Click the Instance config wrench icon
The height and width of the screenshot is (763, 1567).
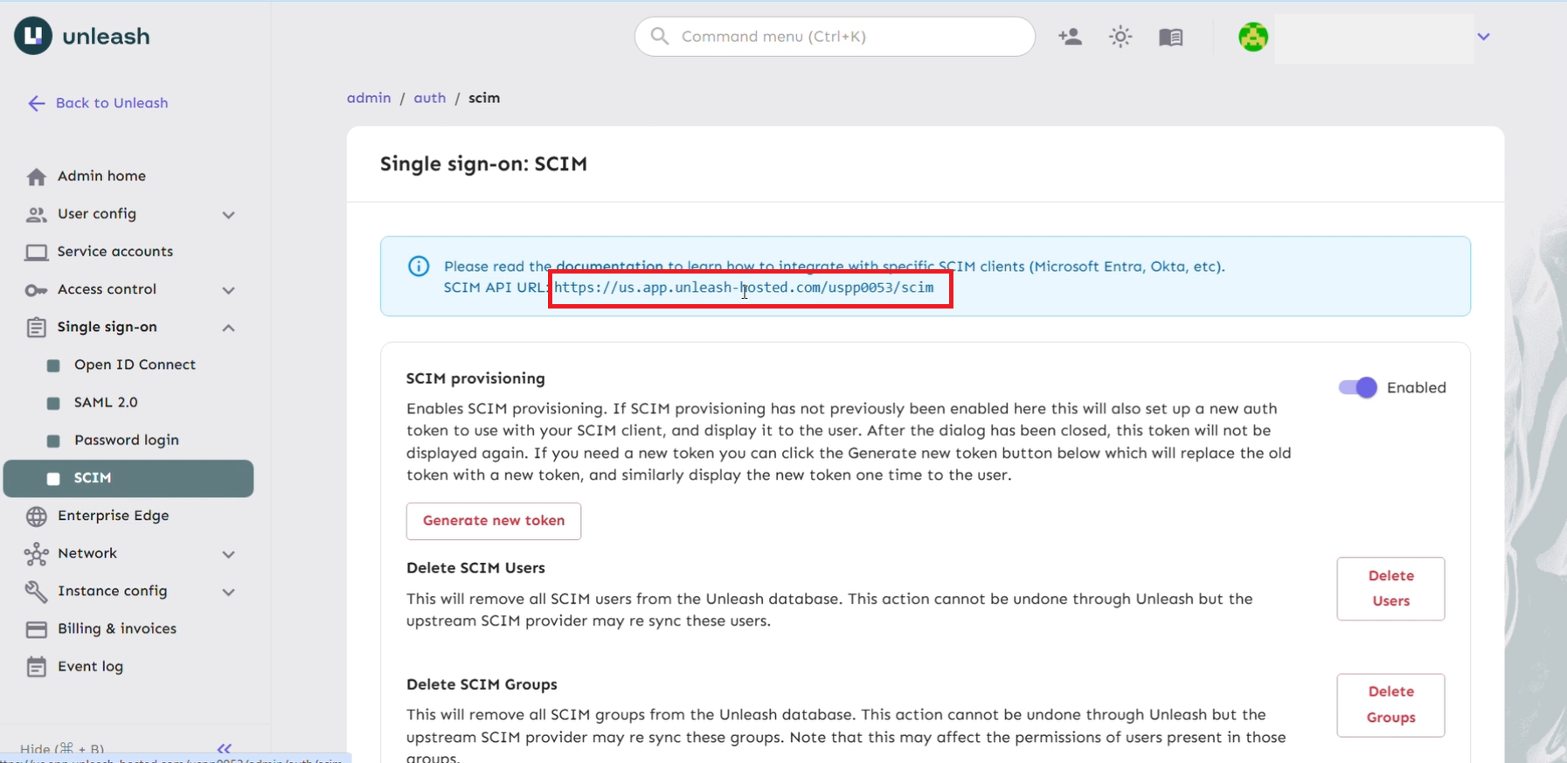pyautogui.click(x=36, y=592)
